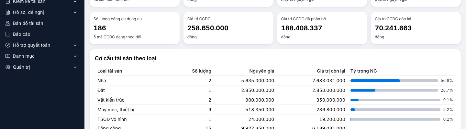Click the Kiểm kê tài sản clipboard icon
This screenshot has width=466, height=129.
coord(8,2)
